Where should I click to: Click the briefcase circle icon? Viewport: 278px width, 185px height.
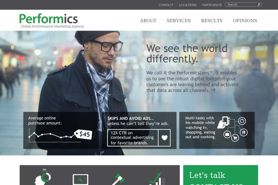pyautogui.click(x=227, y=135)
